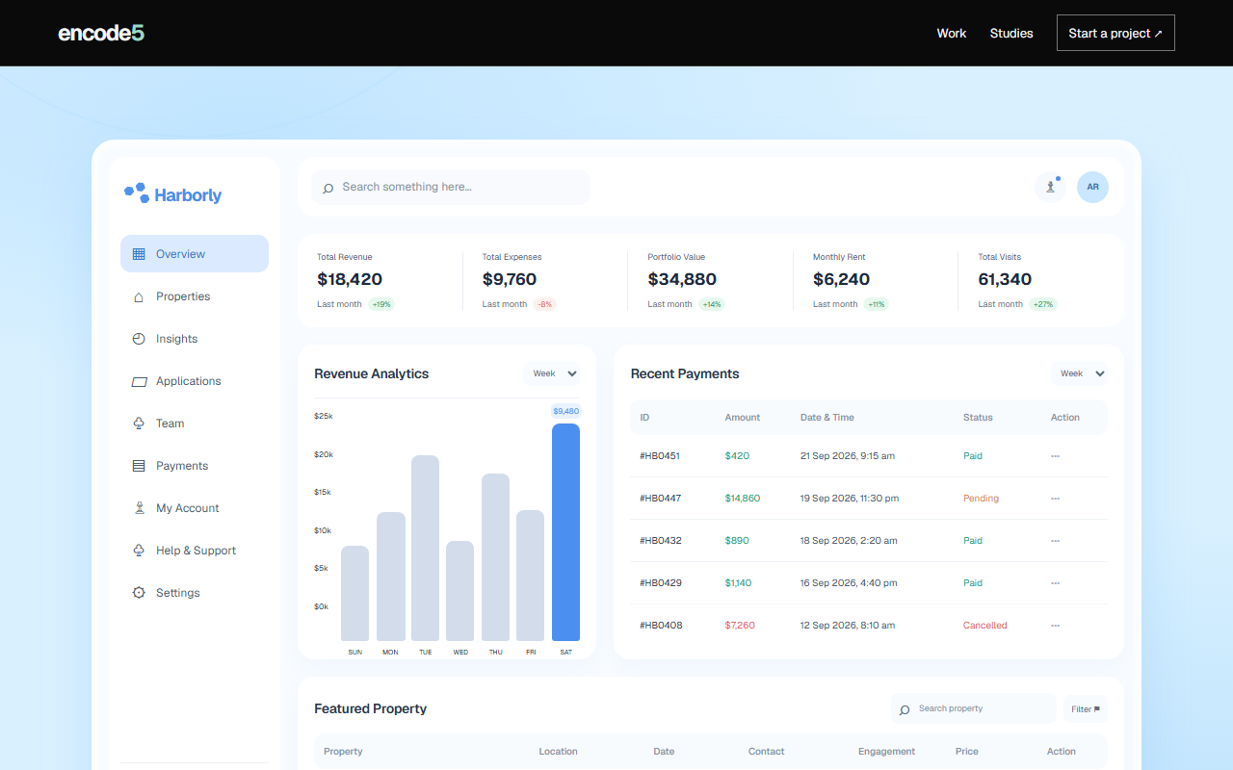Click the $14,860 payment amount
The height and width of the screenshot is (770, 1233).
pyautogui.click(x=743, y=499)
